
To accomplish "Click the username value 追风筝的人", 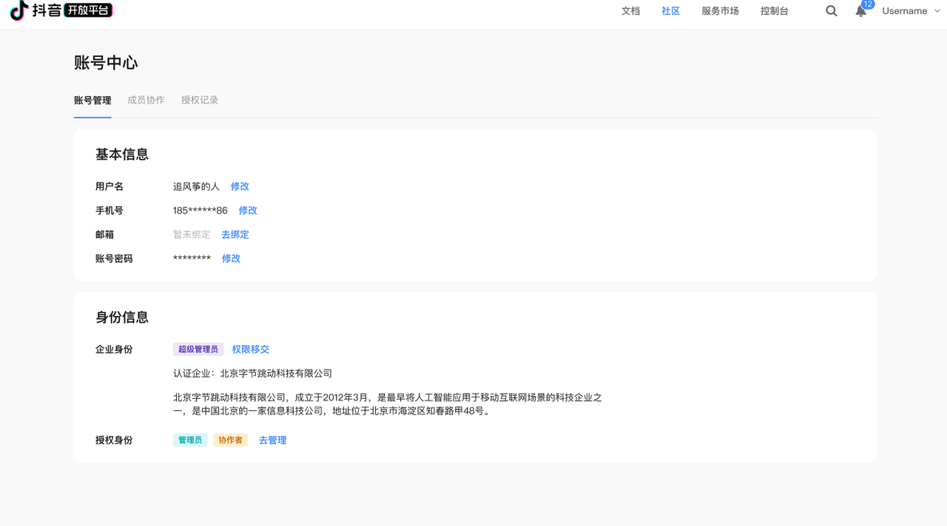I will click(x=196, y=187).
